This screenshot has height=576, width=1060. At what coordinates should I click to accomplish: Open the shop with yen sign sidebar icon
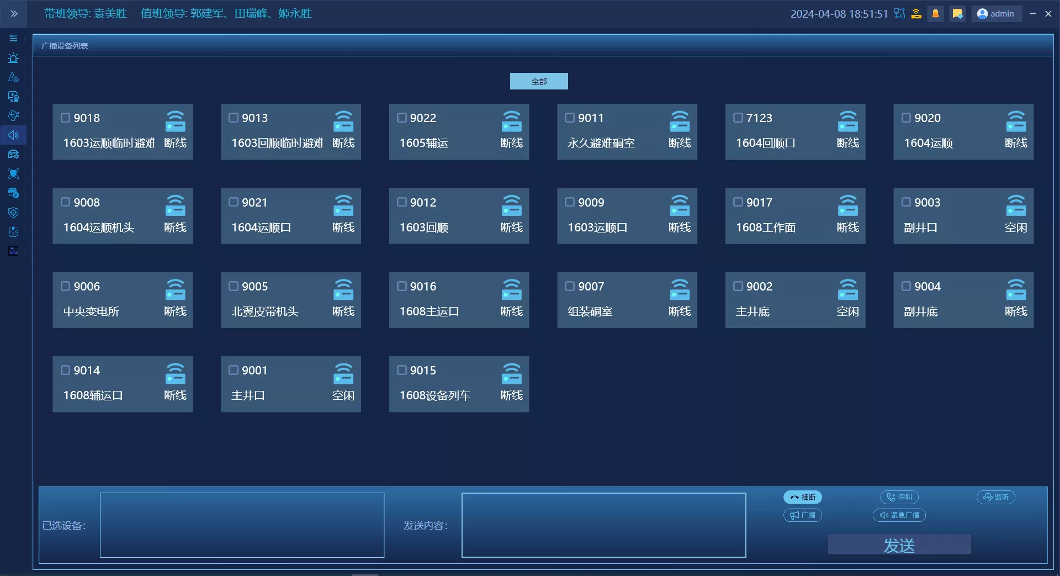(13, 193)
